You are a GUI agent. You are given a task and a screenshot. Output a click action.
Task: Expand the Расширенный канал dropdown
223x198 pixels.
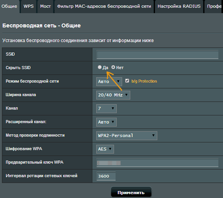click(x=106, y=122)
